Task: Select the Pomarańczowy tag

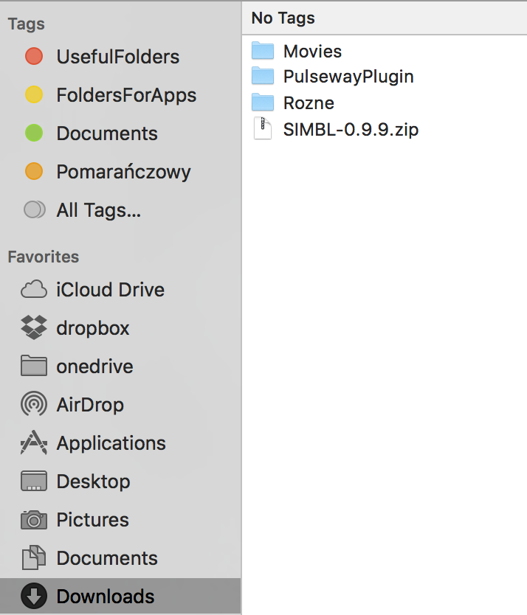Action: click(x=123, y=171)
